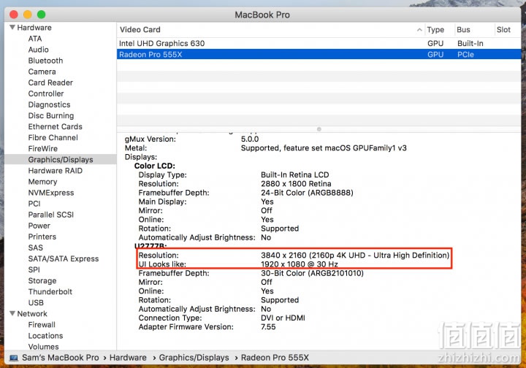Click the Color LCD heading
The image size is (526, 368).
[x=155, y=166]
